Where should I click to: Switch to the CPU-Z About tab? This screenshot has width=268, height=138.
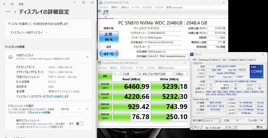251,60
